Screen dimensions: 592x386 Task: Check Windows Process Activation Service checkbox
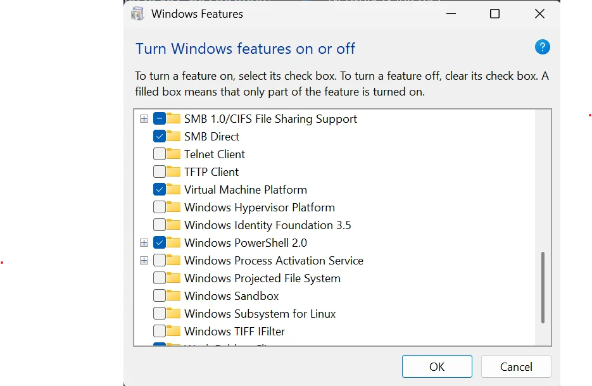(x=160, y=260)
